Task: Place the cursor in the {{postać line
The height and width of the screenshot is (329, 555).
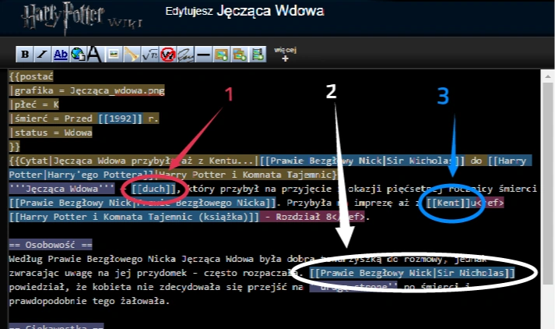Action: pos(31,76)
